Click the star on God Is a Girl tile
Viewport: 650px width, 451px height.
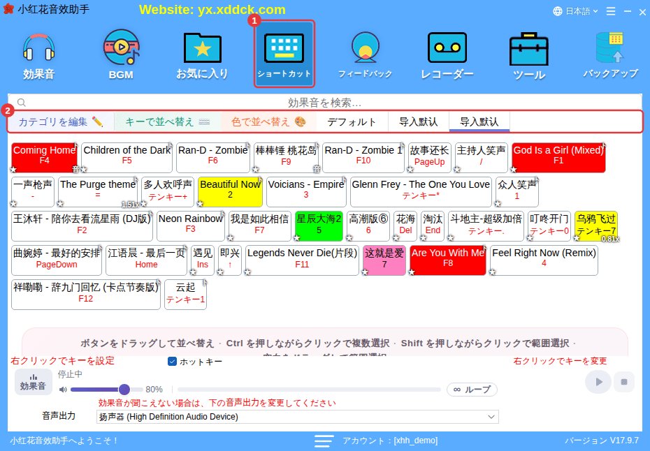tap(514, 170)
